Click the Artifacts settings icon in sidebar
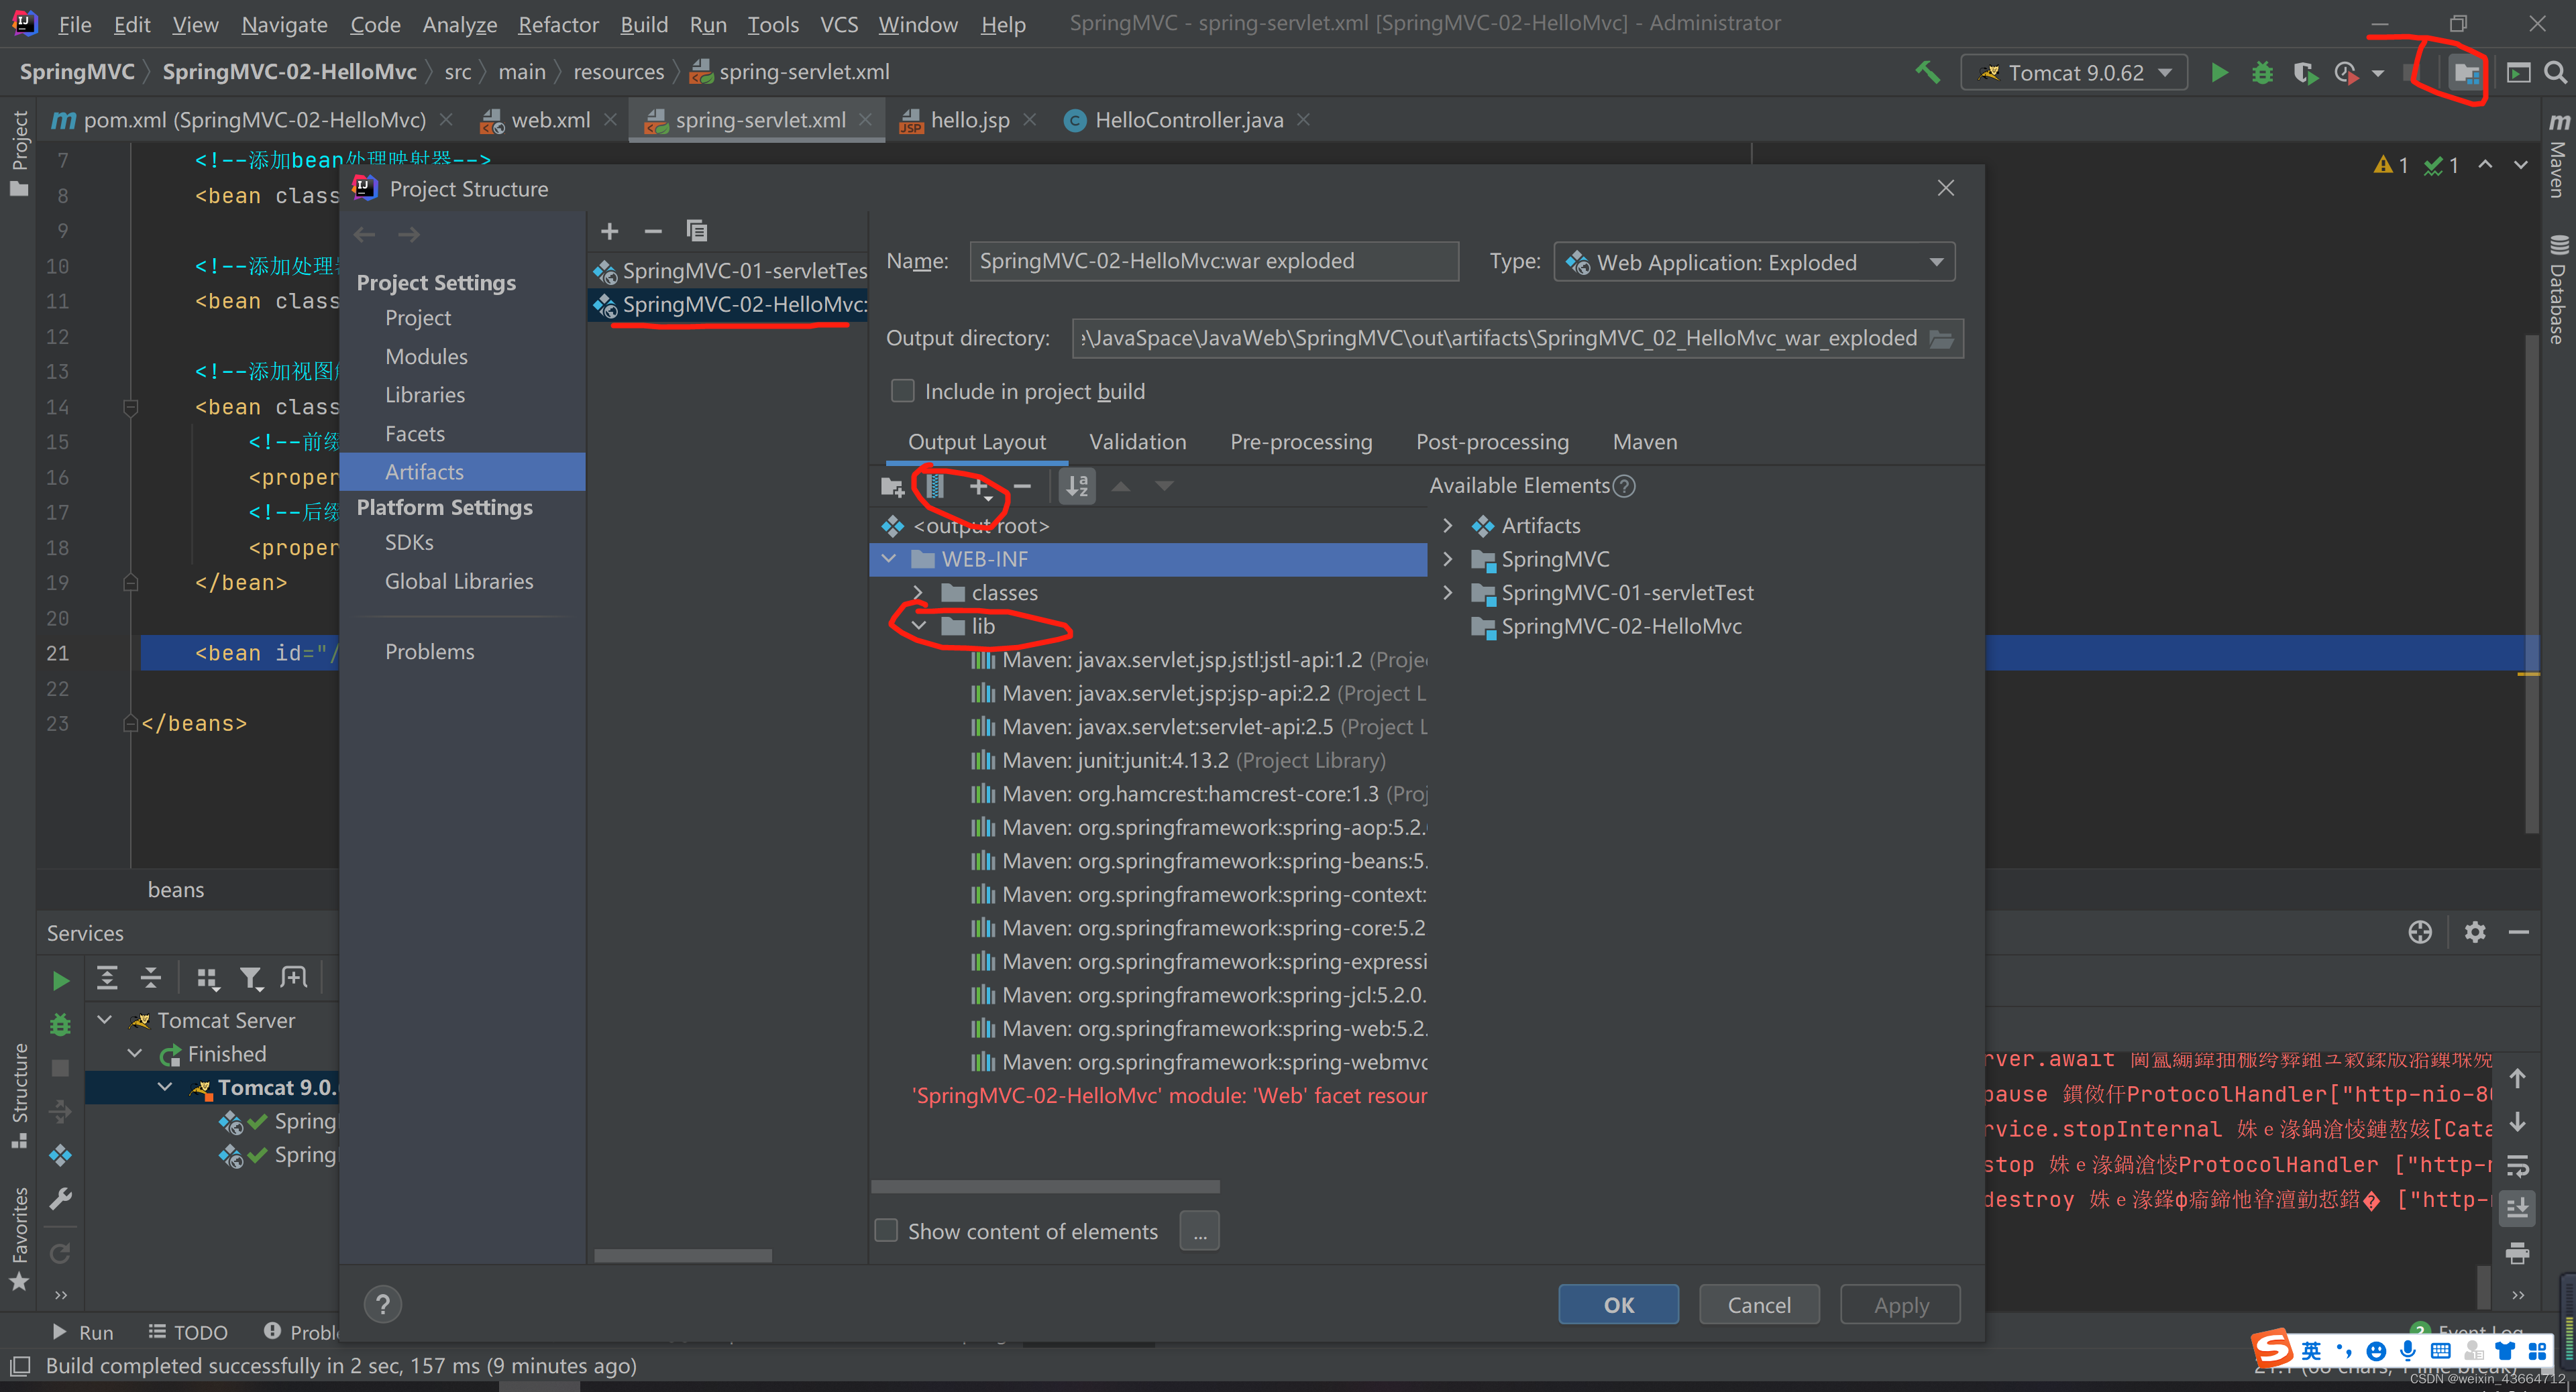The height and width of the screenshot is (1392, 2576). pos(423,471)
